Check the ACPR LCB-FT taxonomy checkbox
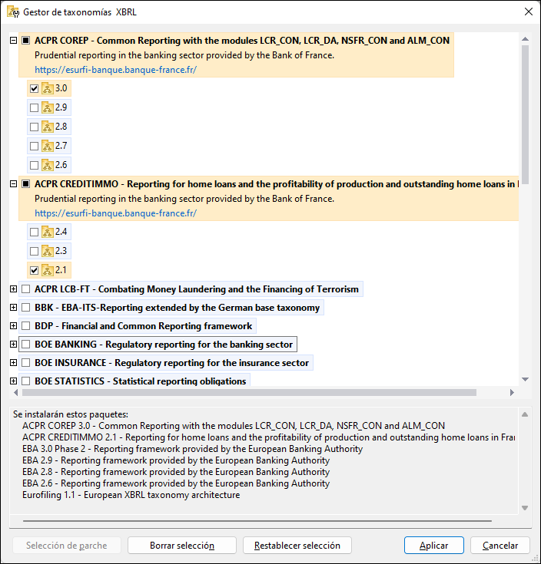This screenshot has height=564, width=541. coord(26,289)
